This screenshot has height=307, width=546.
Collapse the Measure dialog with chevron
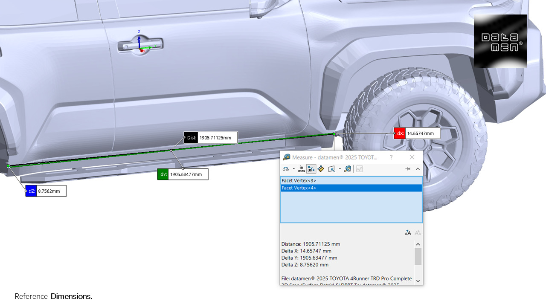418,169
